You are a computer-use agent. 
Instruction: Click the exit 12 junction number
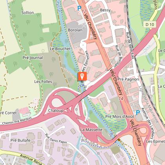(84, 11)
